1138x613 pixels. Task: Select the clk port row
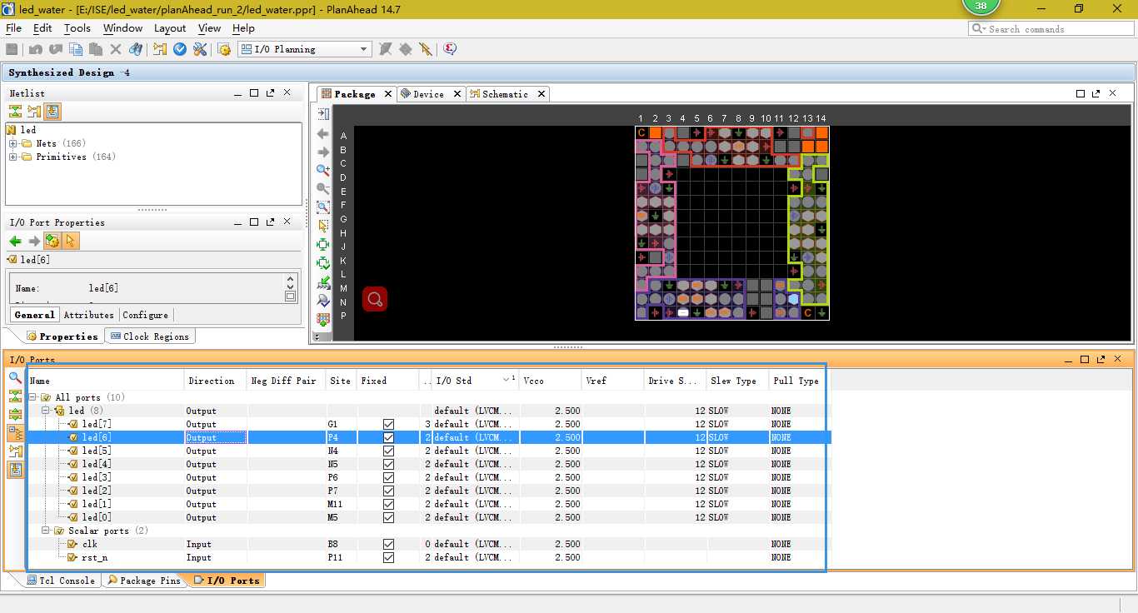point(428,544)
